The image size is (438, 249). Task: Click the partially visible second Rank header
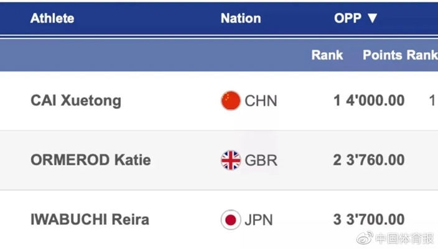[x=422, y=55]
